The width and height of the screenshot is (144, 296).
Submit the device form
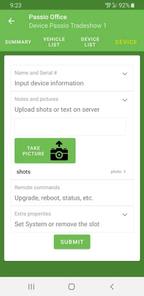(72, 242)
